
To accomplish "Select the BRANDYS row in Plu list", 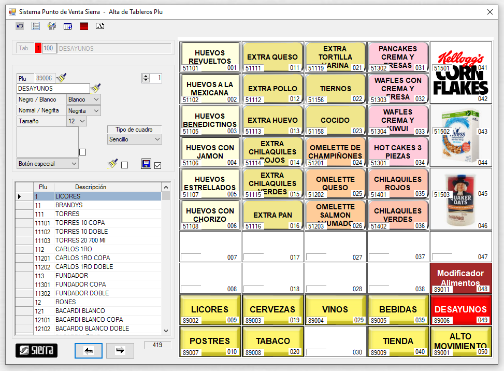I will [69, 205].
